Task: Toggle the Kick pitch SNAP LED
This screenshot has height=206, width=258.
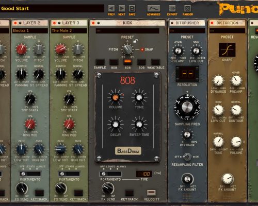Action: point(142,49)
